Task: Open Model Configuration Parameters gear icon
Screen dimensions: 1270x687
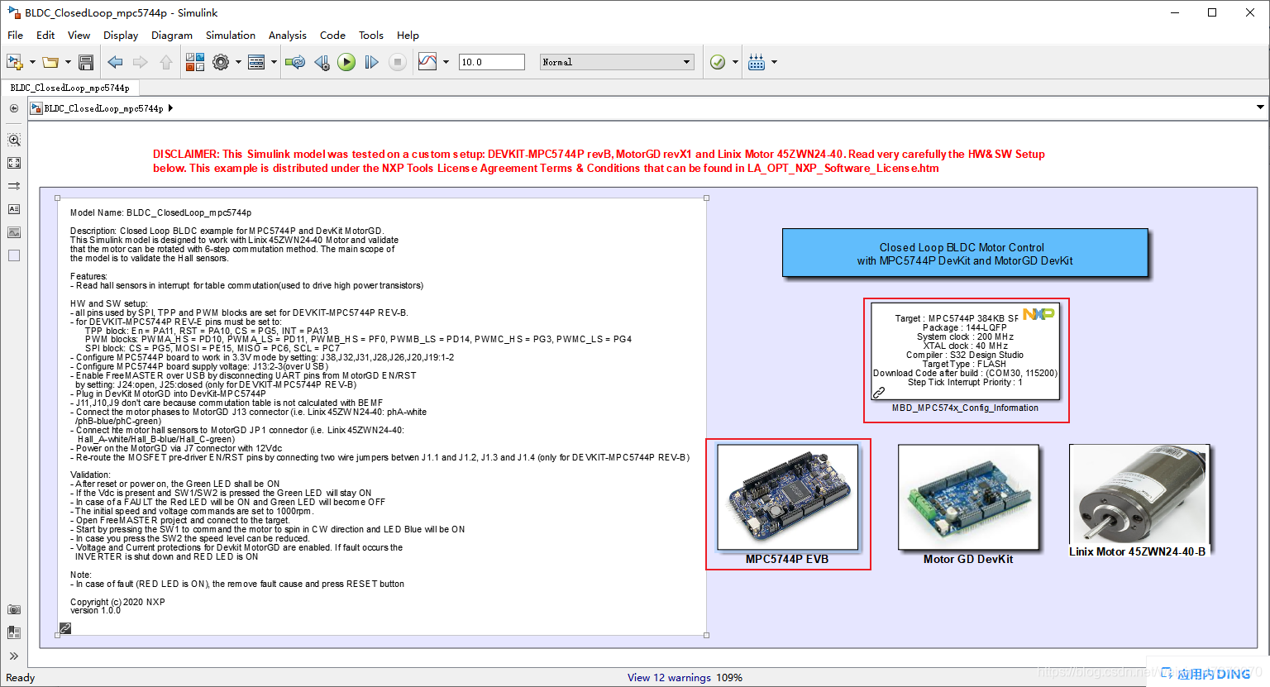Action: tap(220, 61)
